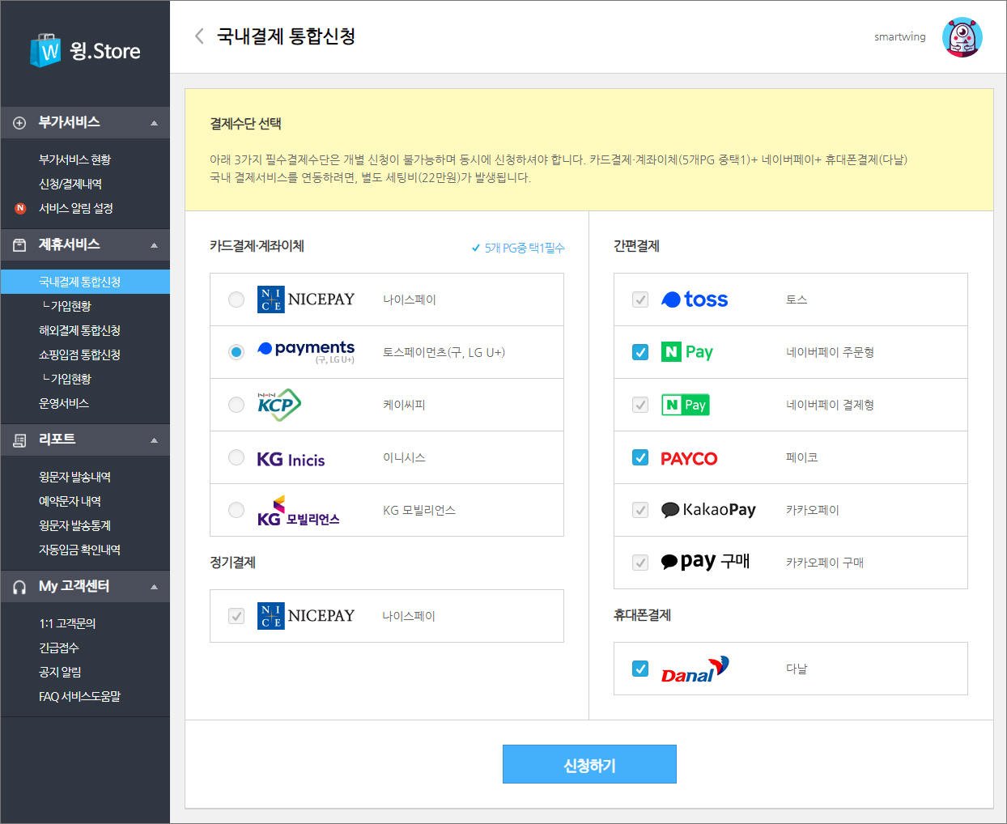The width and height of the screenshot is (1007, 824).
Task: Select the KG 모빌리언스 radio button
Action: click(x=236, y=510)
